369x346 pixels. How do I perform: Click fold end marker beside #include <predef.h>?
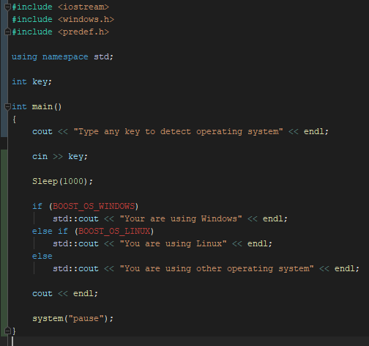click(x=7, y=32)
